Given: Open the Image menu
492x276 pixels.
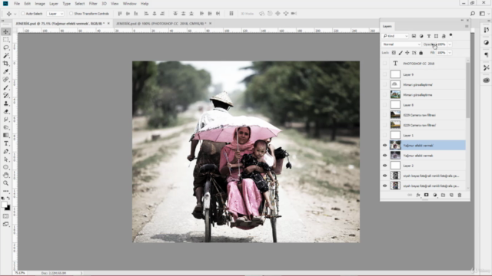Looking at the screenshot, I should [40, 4].
